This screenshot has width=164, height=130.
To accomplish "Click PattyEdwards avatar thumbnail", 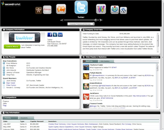I will point(86,76).
